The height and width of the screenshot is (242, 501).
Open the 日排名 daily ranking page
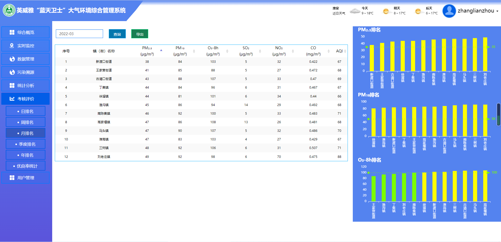[x=26, y=111]
